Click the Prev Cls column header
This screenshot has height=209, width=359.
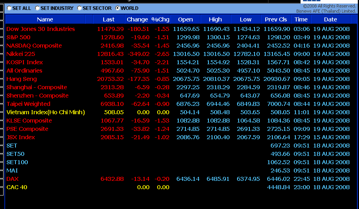point(276,19)
